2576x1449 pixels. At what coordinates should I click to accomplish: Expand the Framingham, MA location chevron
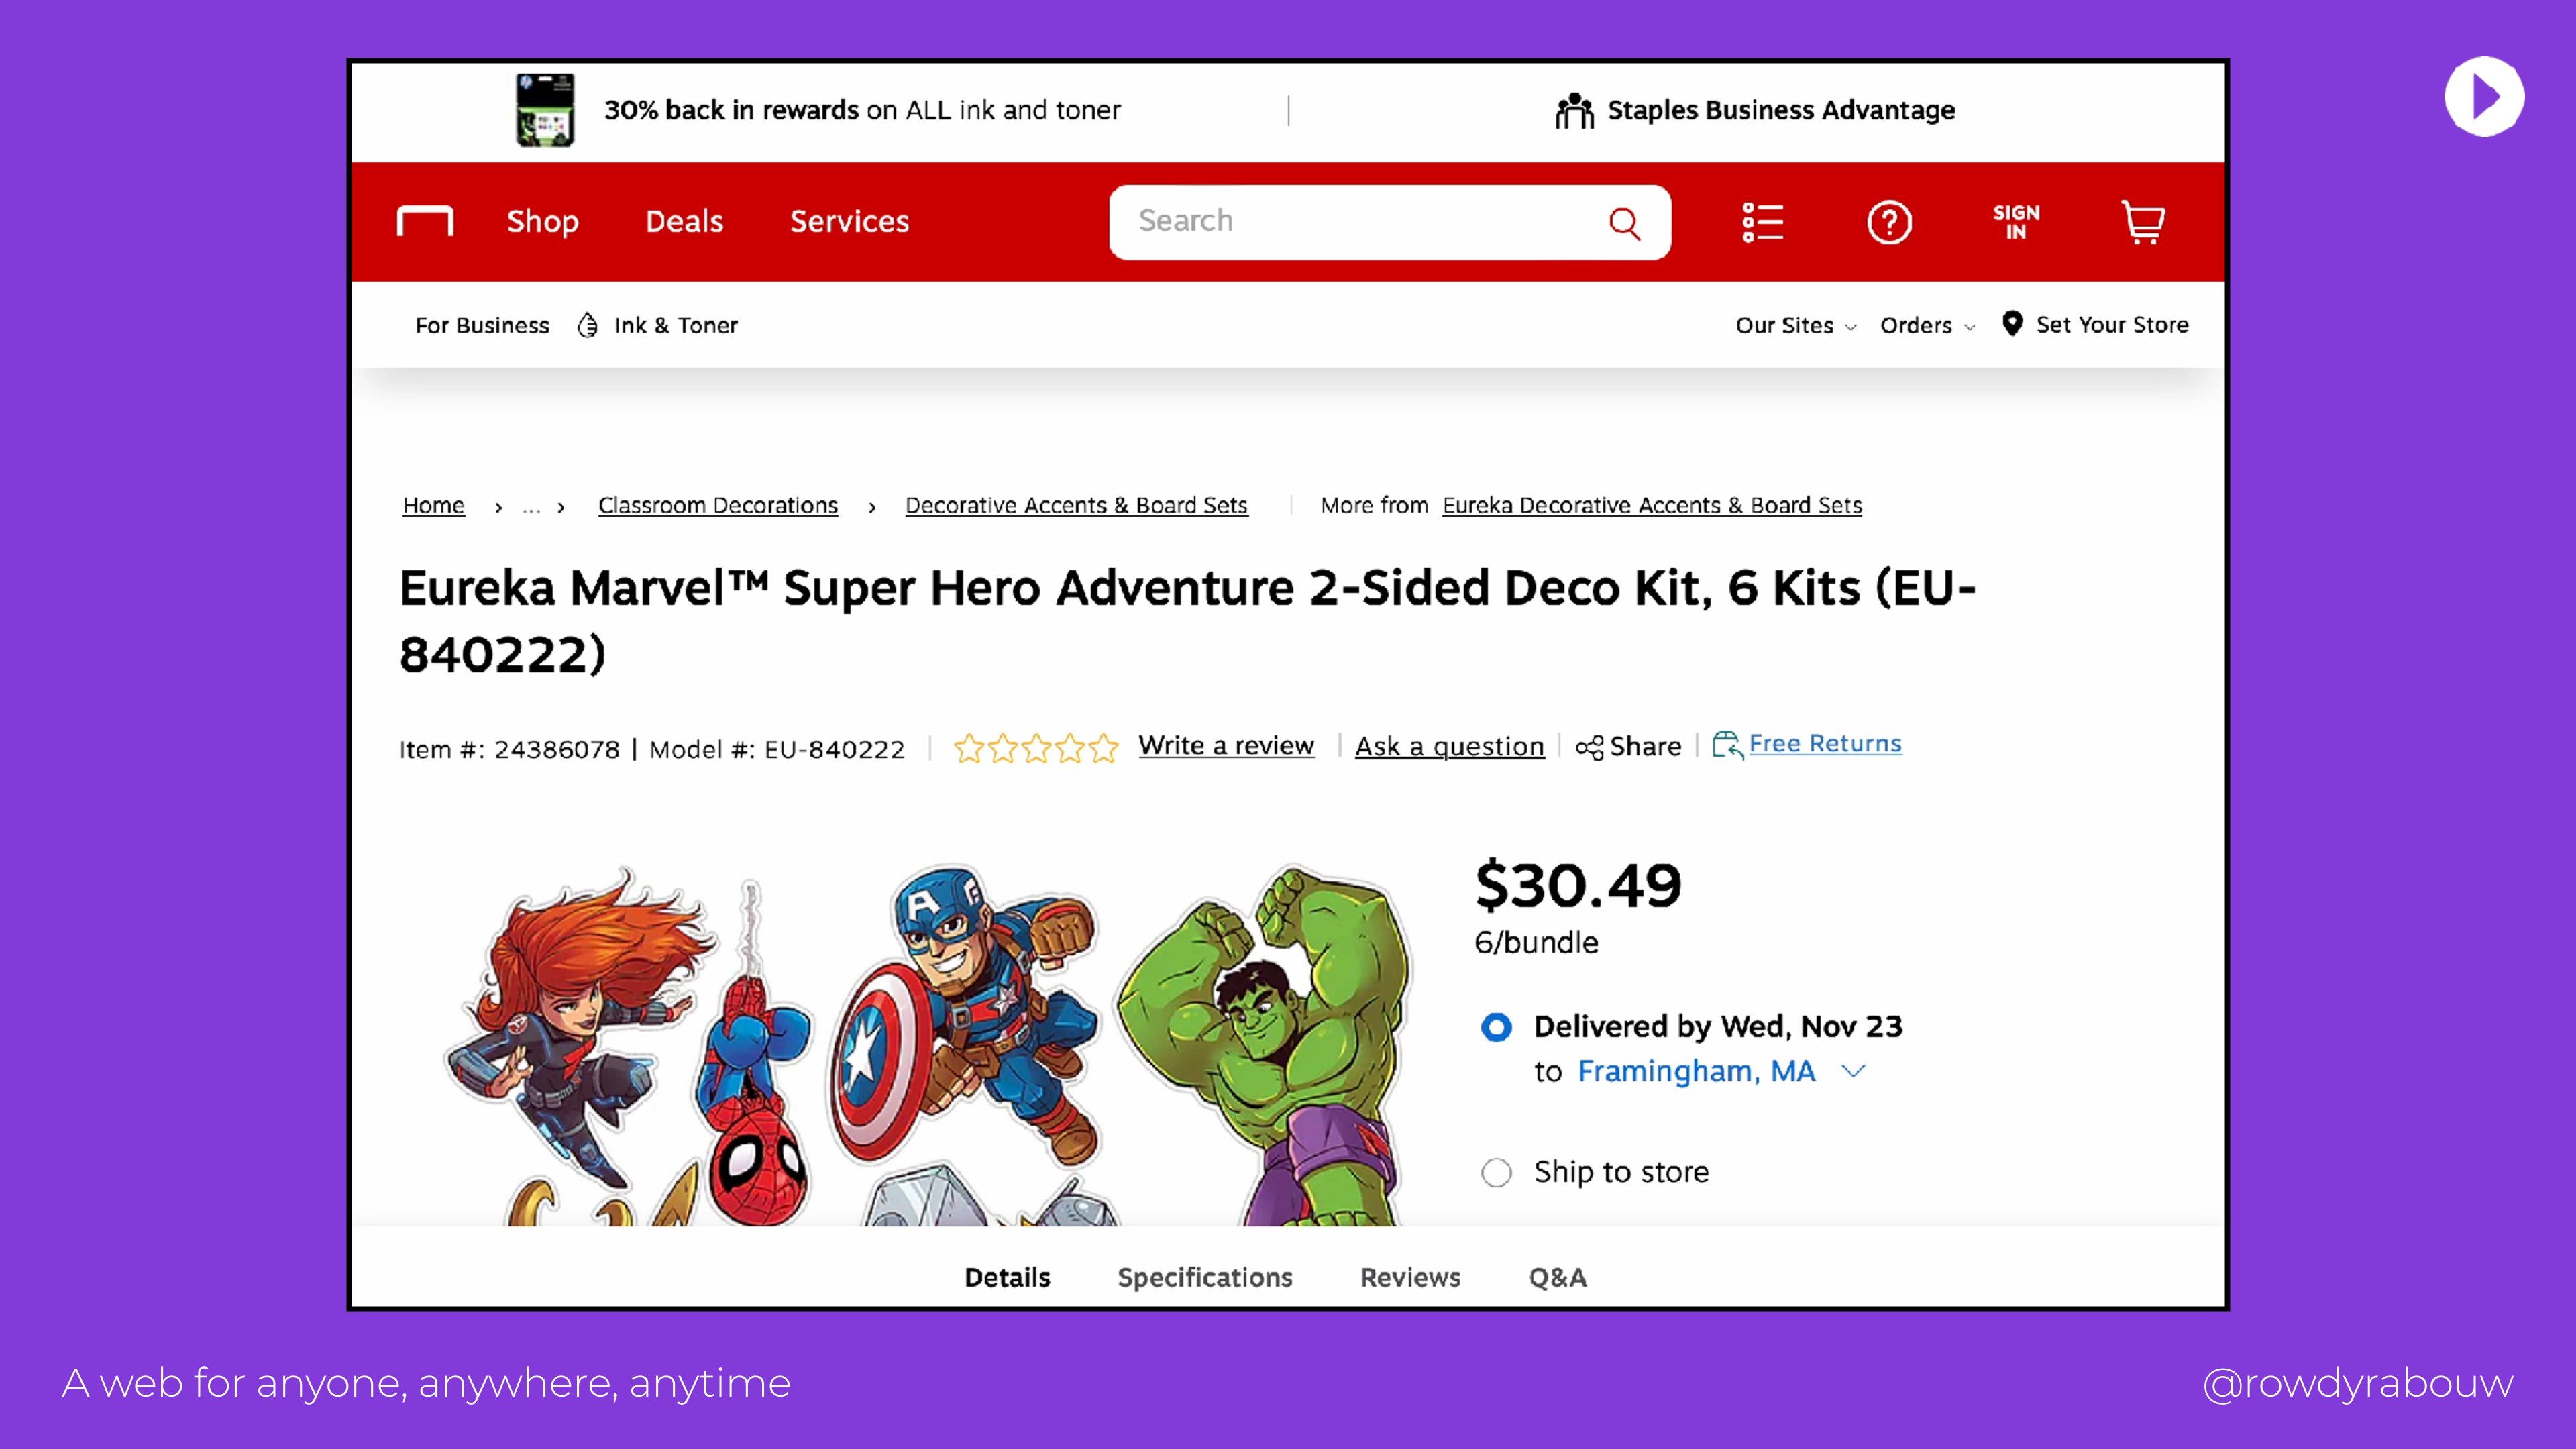(x=1853, y=1071)
